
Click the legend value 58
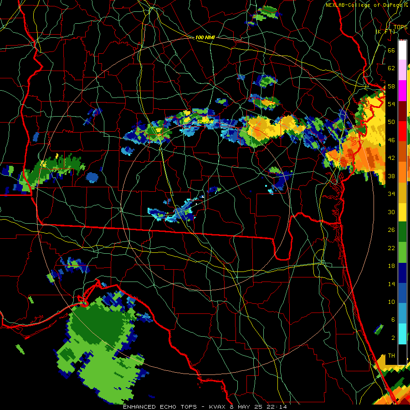(x=391, y=86)
